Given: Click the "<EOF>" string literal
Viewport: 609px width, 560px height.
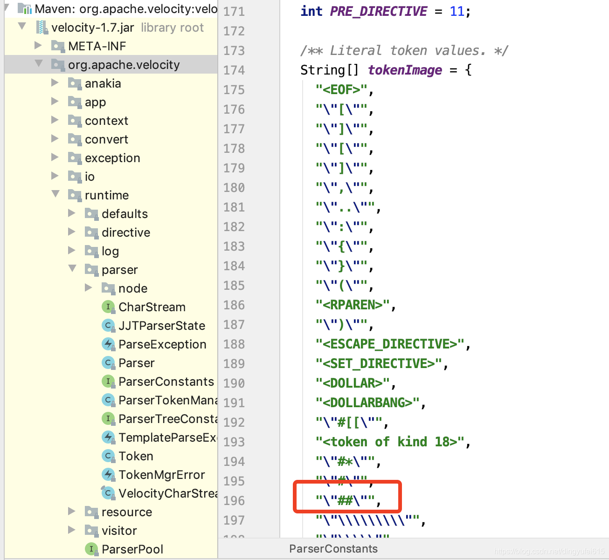Looking at the screenshot, I should (x=341, y=89).
